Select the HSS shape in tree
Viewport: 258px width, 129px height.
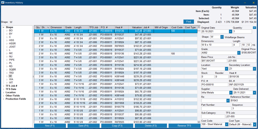coord(12,40)
